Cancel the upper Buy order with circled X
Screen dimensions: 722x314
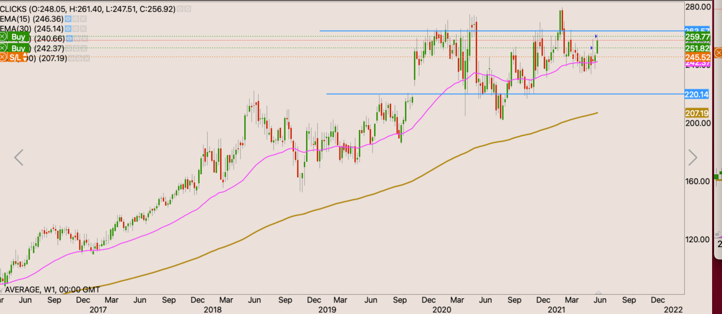[x=3, y=37]
